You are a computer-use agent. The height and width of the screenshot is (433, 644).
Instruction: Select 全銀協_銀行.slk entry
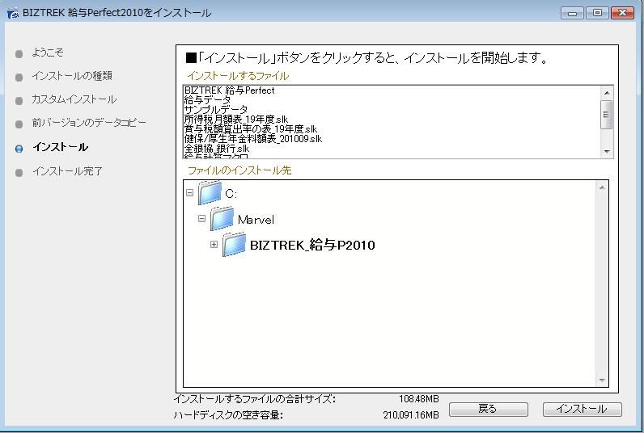click(x=217, y=149)
